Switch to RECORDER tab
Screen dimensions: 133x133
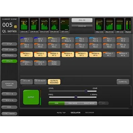90,113
